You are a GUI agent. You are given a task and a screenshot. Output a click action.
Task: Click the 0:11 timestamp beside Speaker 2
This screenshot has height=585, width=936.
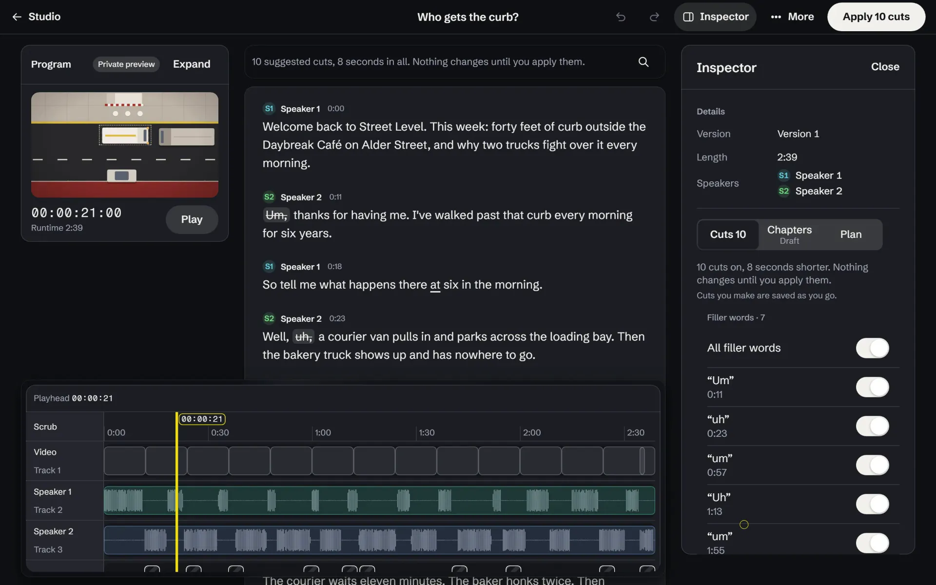335,197
